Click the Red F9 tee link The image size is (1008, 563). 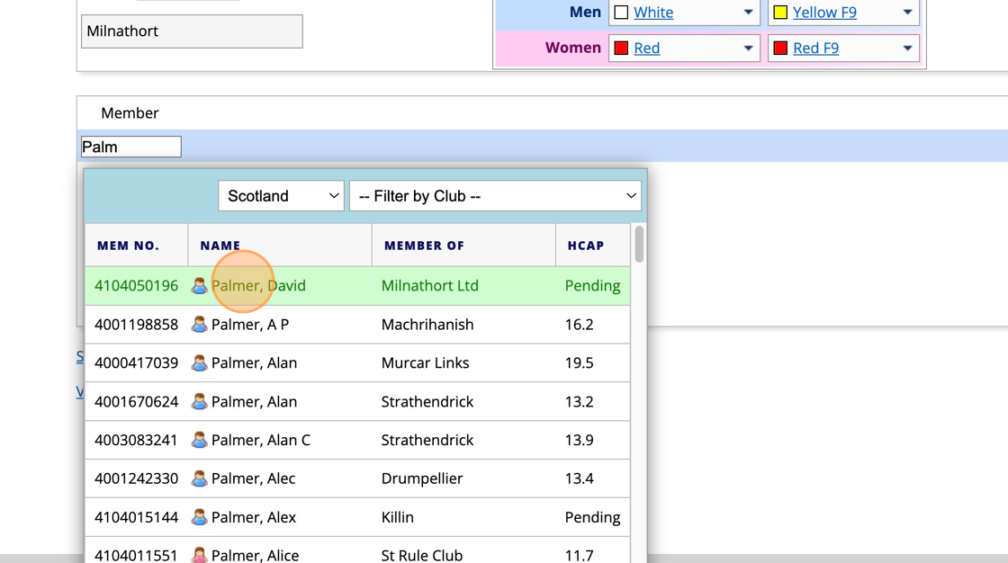(815, 49)
